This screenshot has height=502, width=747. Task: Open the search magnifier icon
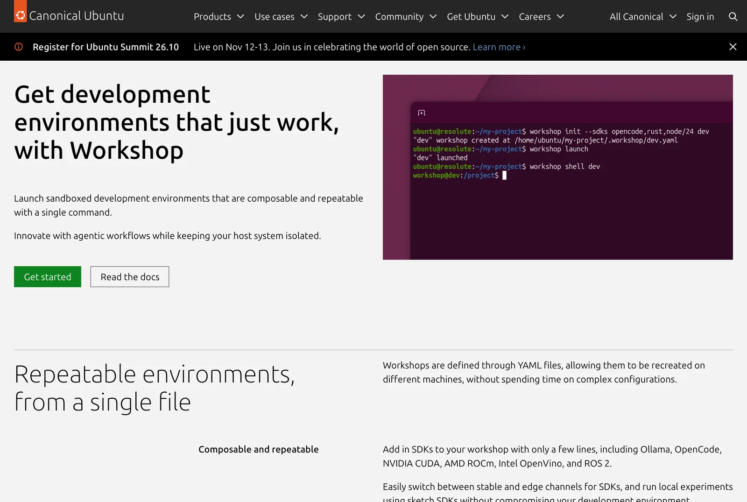[x=733, y=16]
